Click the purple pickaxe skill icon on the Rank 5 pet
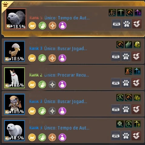145x145 pixels. [138, 13]
